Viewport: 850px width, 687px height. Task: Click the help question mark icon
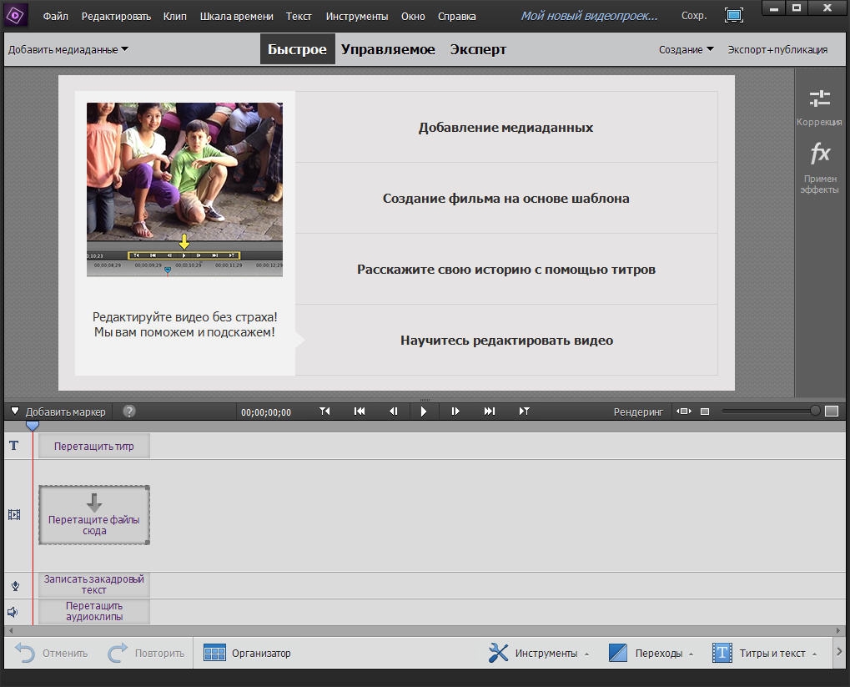128,412
